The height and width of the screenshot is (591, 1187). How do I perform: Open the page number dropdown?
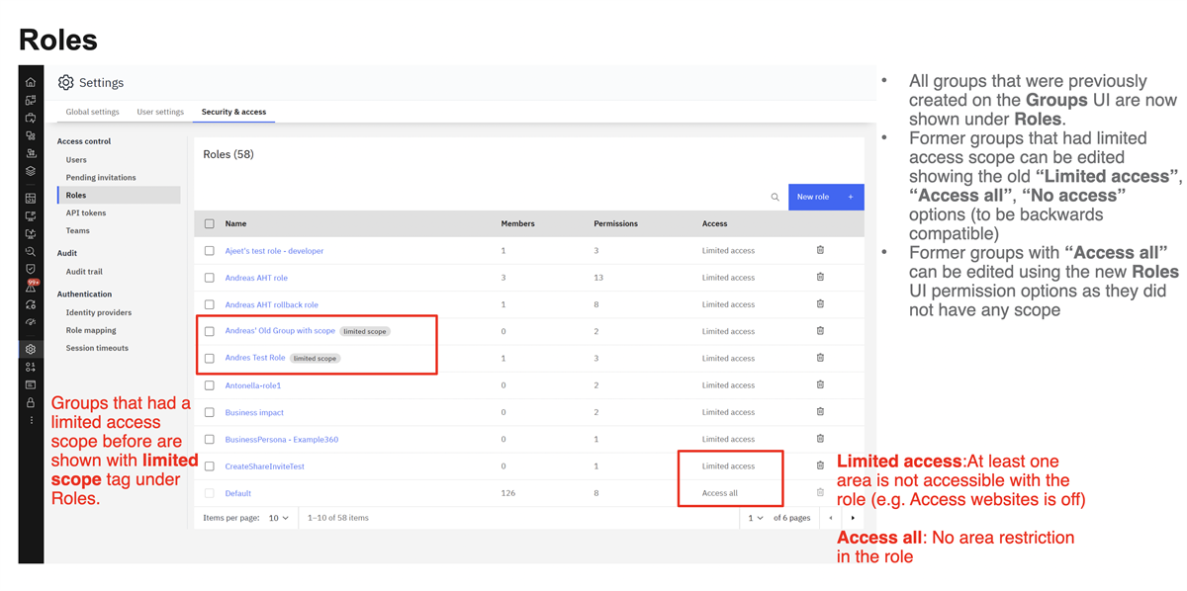(x=757, y=518)
